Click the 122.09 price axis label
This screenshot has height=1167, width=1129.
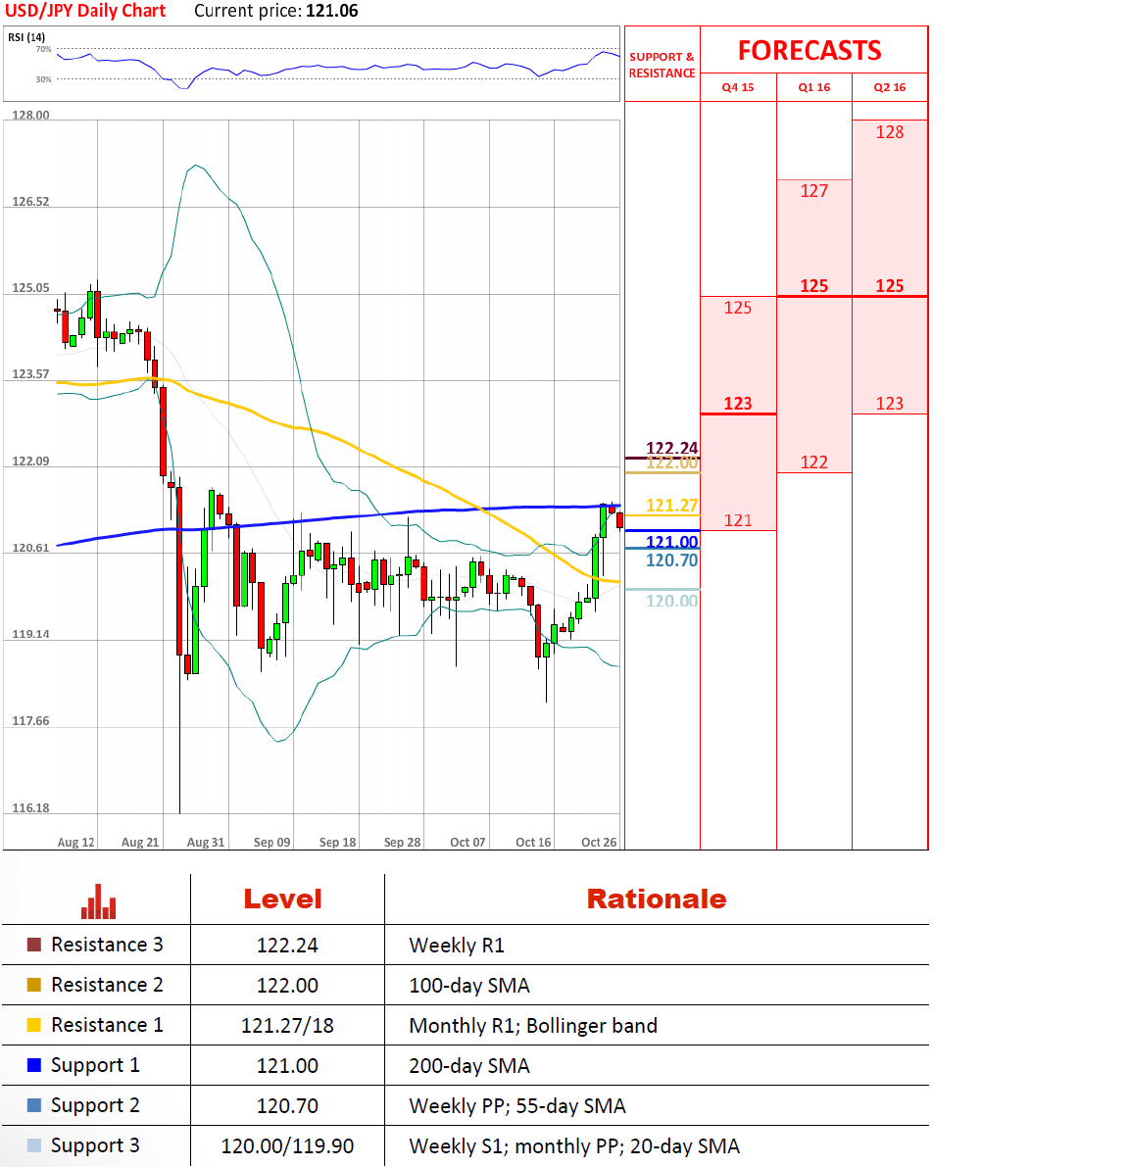[x=30, y=462]
